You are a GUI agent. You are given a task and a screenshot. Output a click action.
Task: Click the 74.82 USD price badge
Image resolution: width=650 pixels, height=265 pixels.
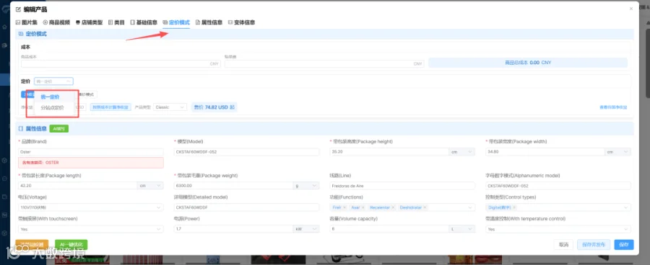point(214,107)
